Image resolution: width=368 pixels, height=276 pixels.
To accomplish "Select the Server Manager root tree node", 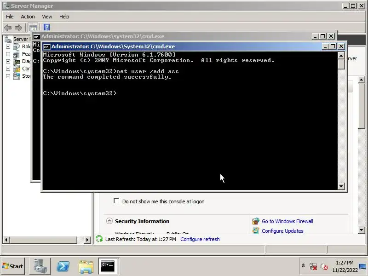I will [x=17, y=39].
